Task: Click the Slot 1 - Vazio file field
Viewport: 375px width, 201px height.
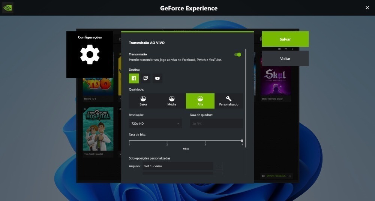Action: point(178,166)
